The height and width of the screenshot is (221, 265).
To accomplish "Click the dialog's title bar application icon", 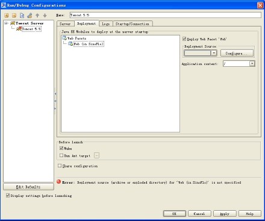I will coord(4,5).
